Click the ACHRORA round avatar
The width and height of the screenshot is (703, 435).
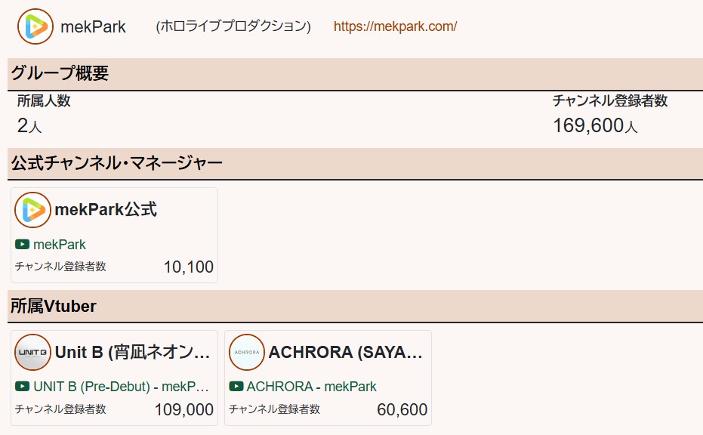[247, 353]
